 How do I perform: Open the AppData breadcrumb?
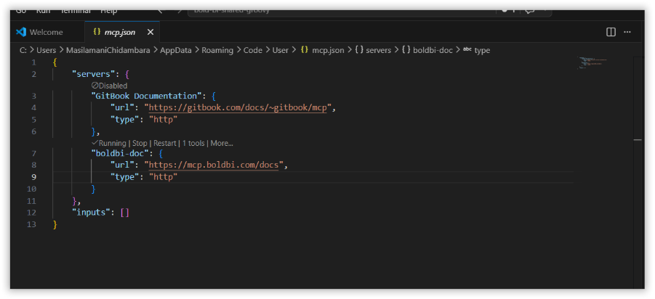[x=175, y=50]
